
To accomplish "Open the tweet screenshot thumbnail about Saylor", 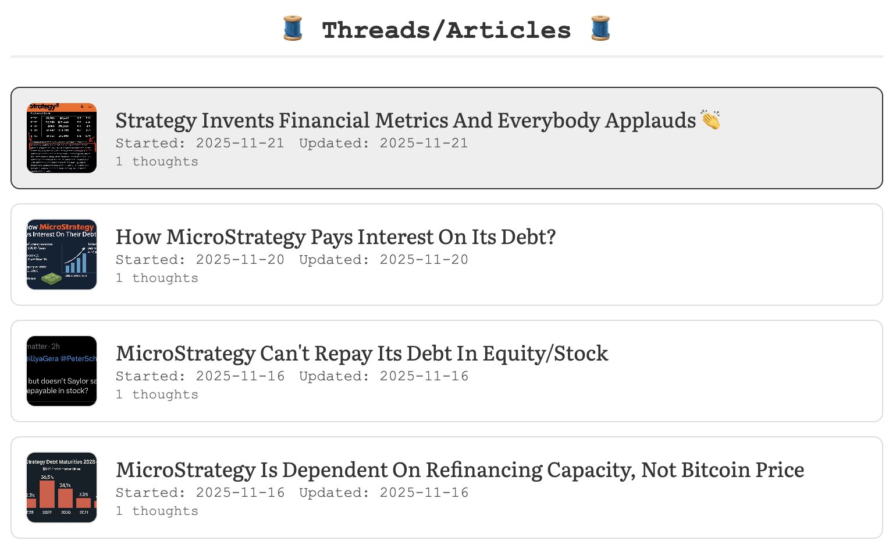I will [62, 371].
